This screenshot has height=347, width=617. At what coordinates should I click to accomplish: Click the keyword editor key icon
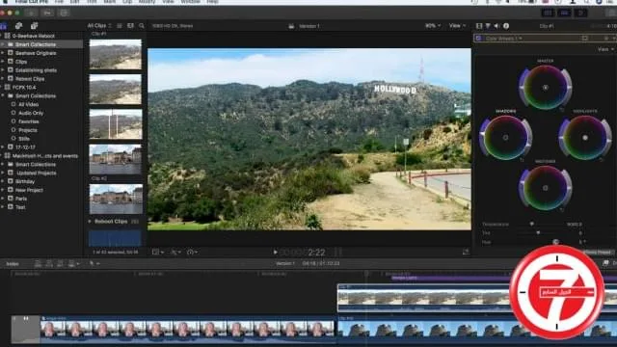coord(47,13)
